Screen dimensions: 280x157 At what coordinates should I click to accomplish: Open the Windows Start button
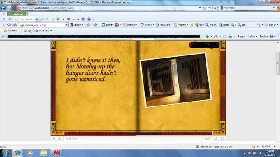coord(5,153)
